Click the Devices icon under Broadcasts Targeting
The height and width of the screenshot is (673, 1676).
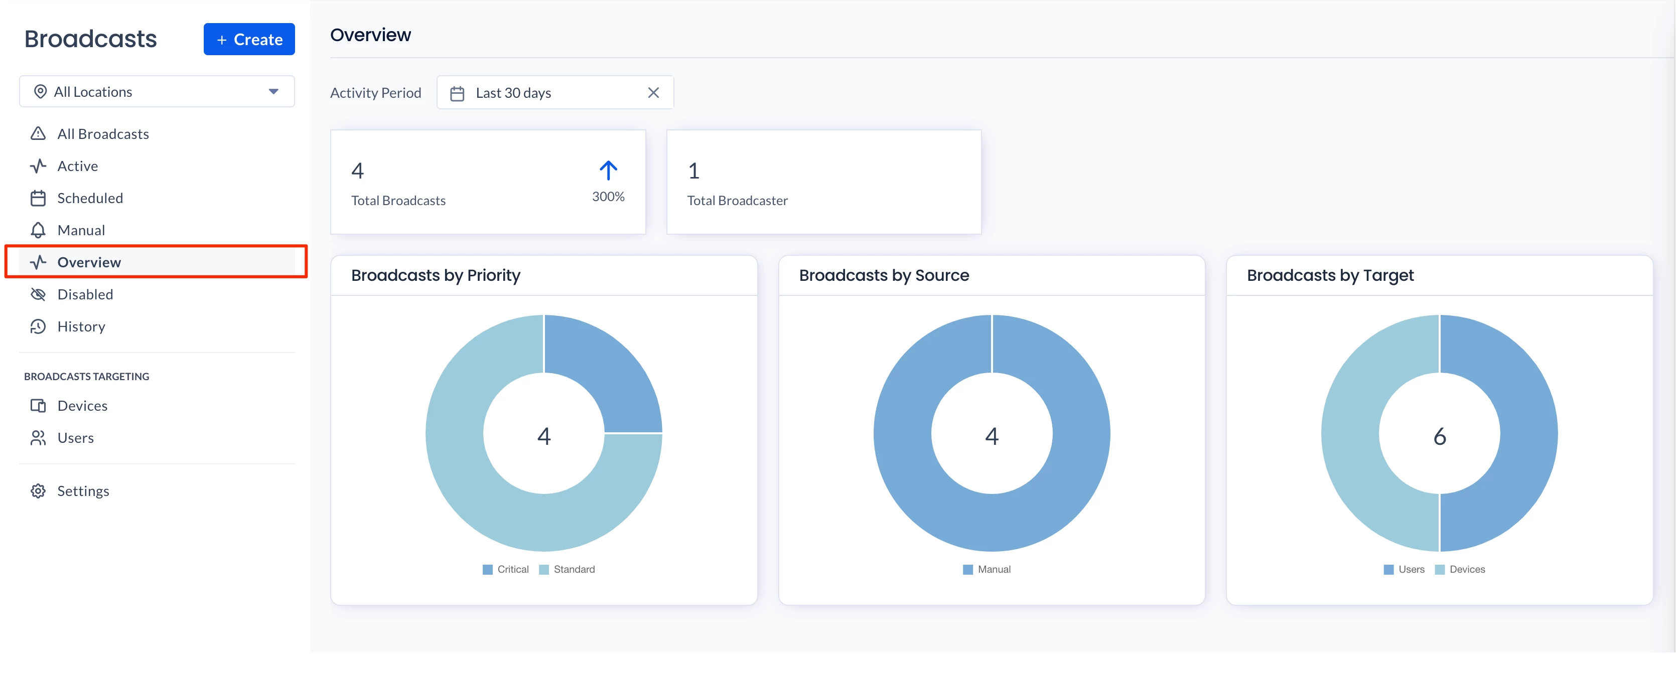[x=38, y=406]
